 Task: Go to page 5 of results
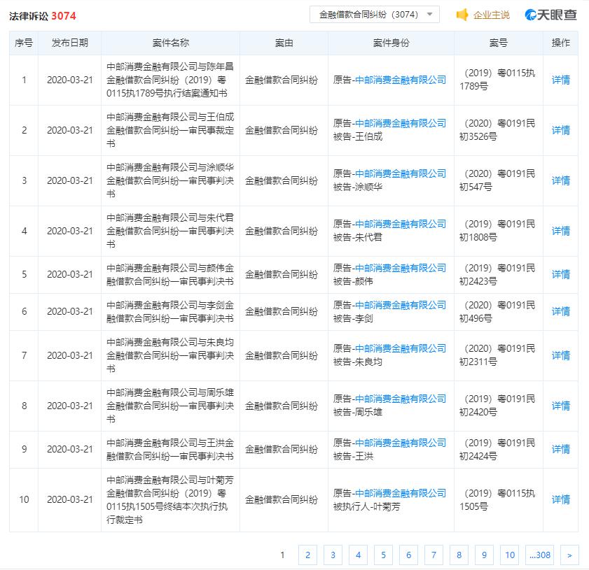383,555
